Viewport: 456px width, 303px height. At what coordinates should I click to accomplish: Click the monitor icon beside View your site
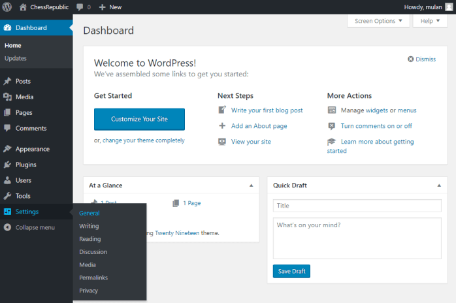pyautogui.click(x=222, y=142)
